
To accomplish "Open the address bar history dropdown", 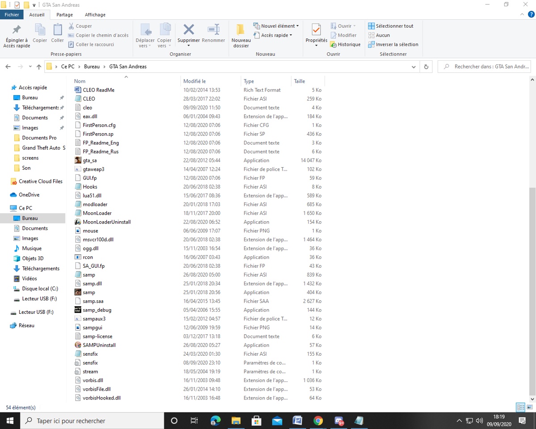I will tap(414, 67).
